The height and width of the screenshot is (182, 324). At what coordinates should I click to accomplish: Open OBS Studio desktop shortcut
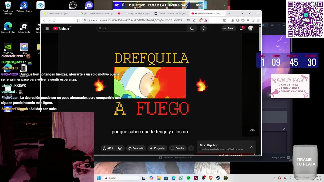[x=73, y=5]
